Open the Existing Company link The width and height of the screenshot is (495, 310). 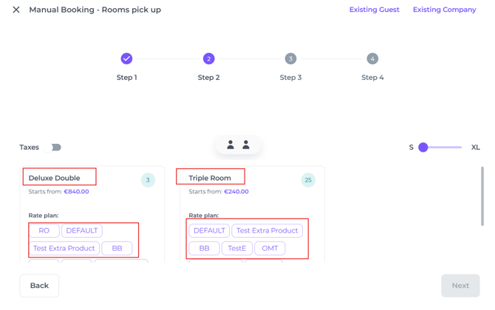click(444, 10)
